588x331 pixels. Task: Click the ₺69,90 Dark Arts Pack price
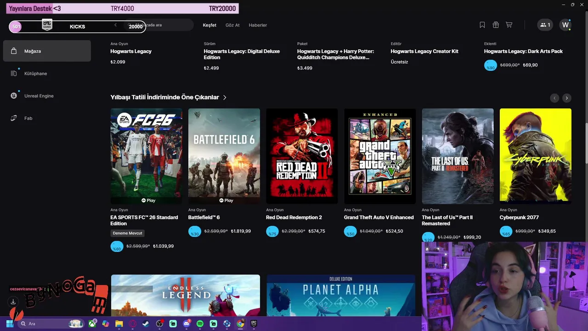pos(530,65)
